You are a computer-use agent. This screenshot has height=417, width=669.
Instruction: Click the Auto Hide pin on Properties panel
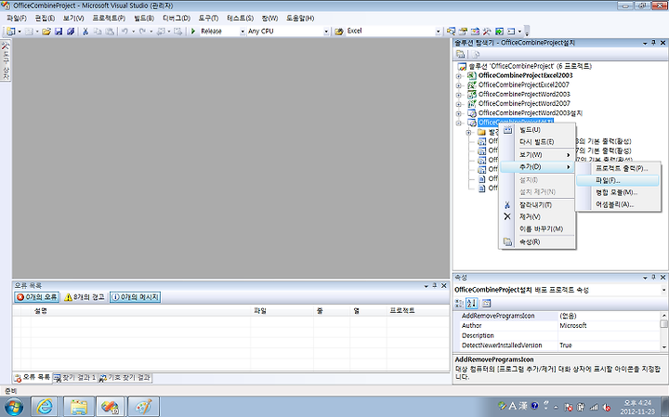[x=653, y=278]
